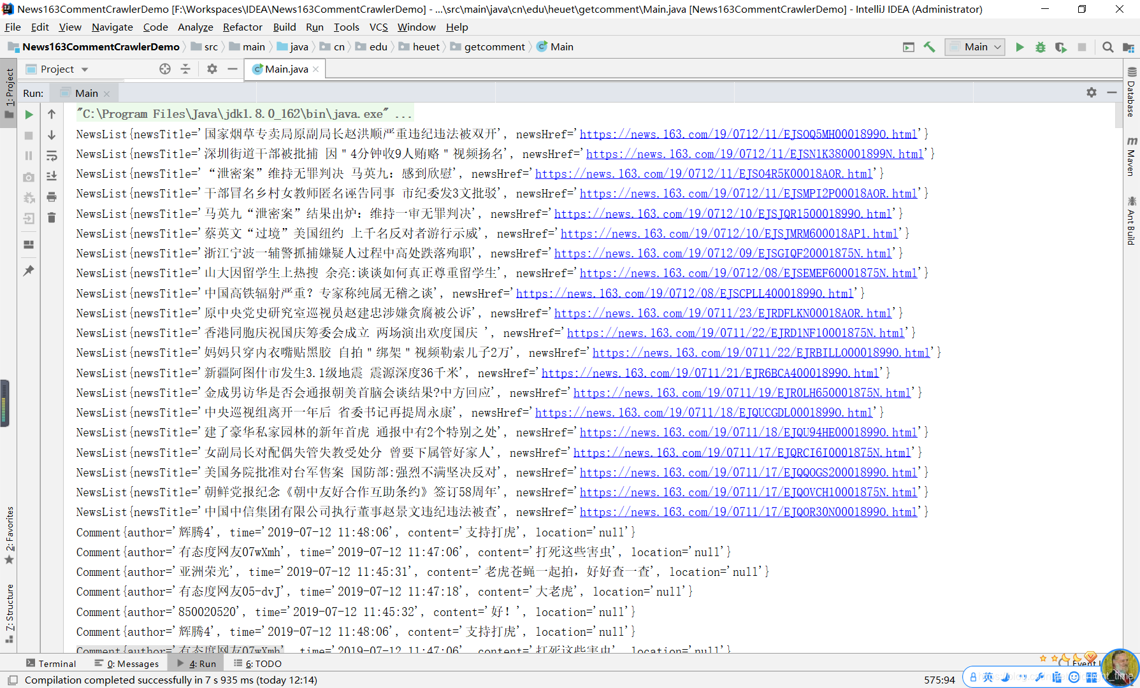Click the heuet breadcrumb folder

(419, 47)
